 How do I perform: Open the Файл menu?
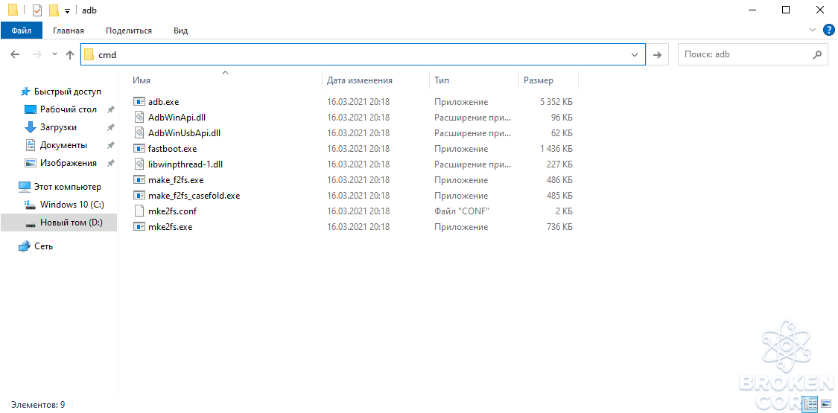pyautogui.click(x=21, y=31)
